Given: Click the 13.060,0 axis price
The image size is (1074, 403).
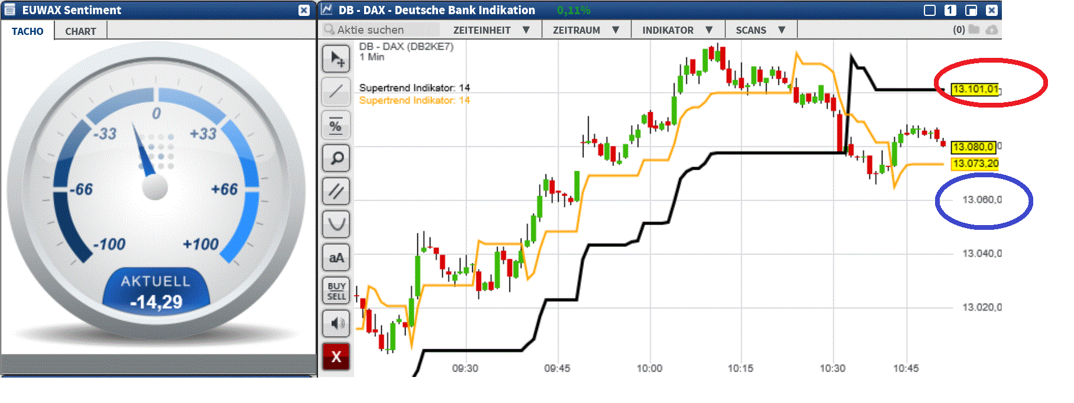Looking at the screenshot, I should (x=982, y=200).
